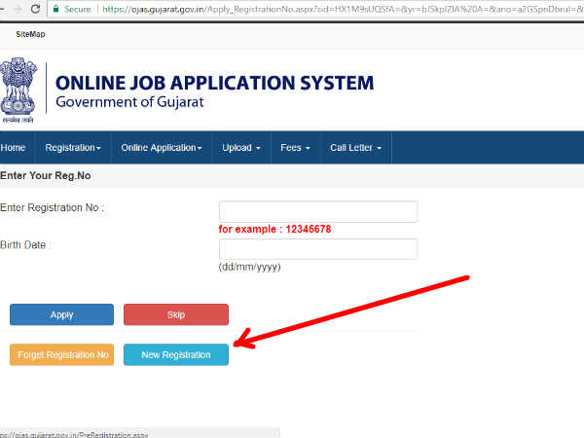Expand the Registration dropdown menu

coord(73,148)
